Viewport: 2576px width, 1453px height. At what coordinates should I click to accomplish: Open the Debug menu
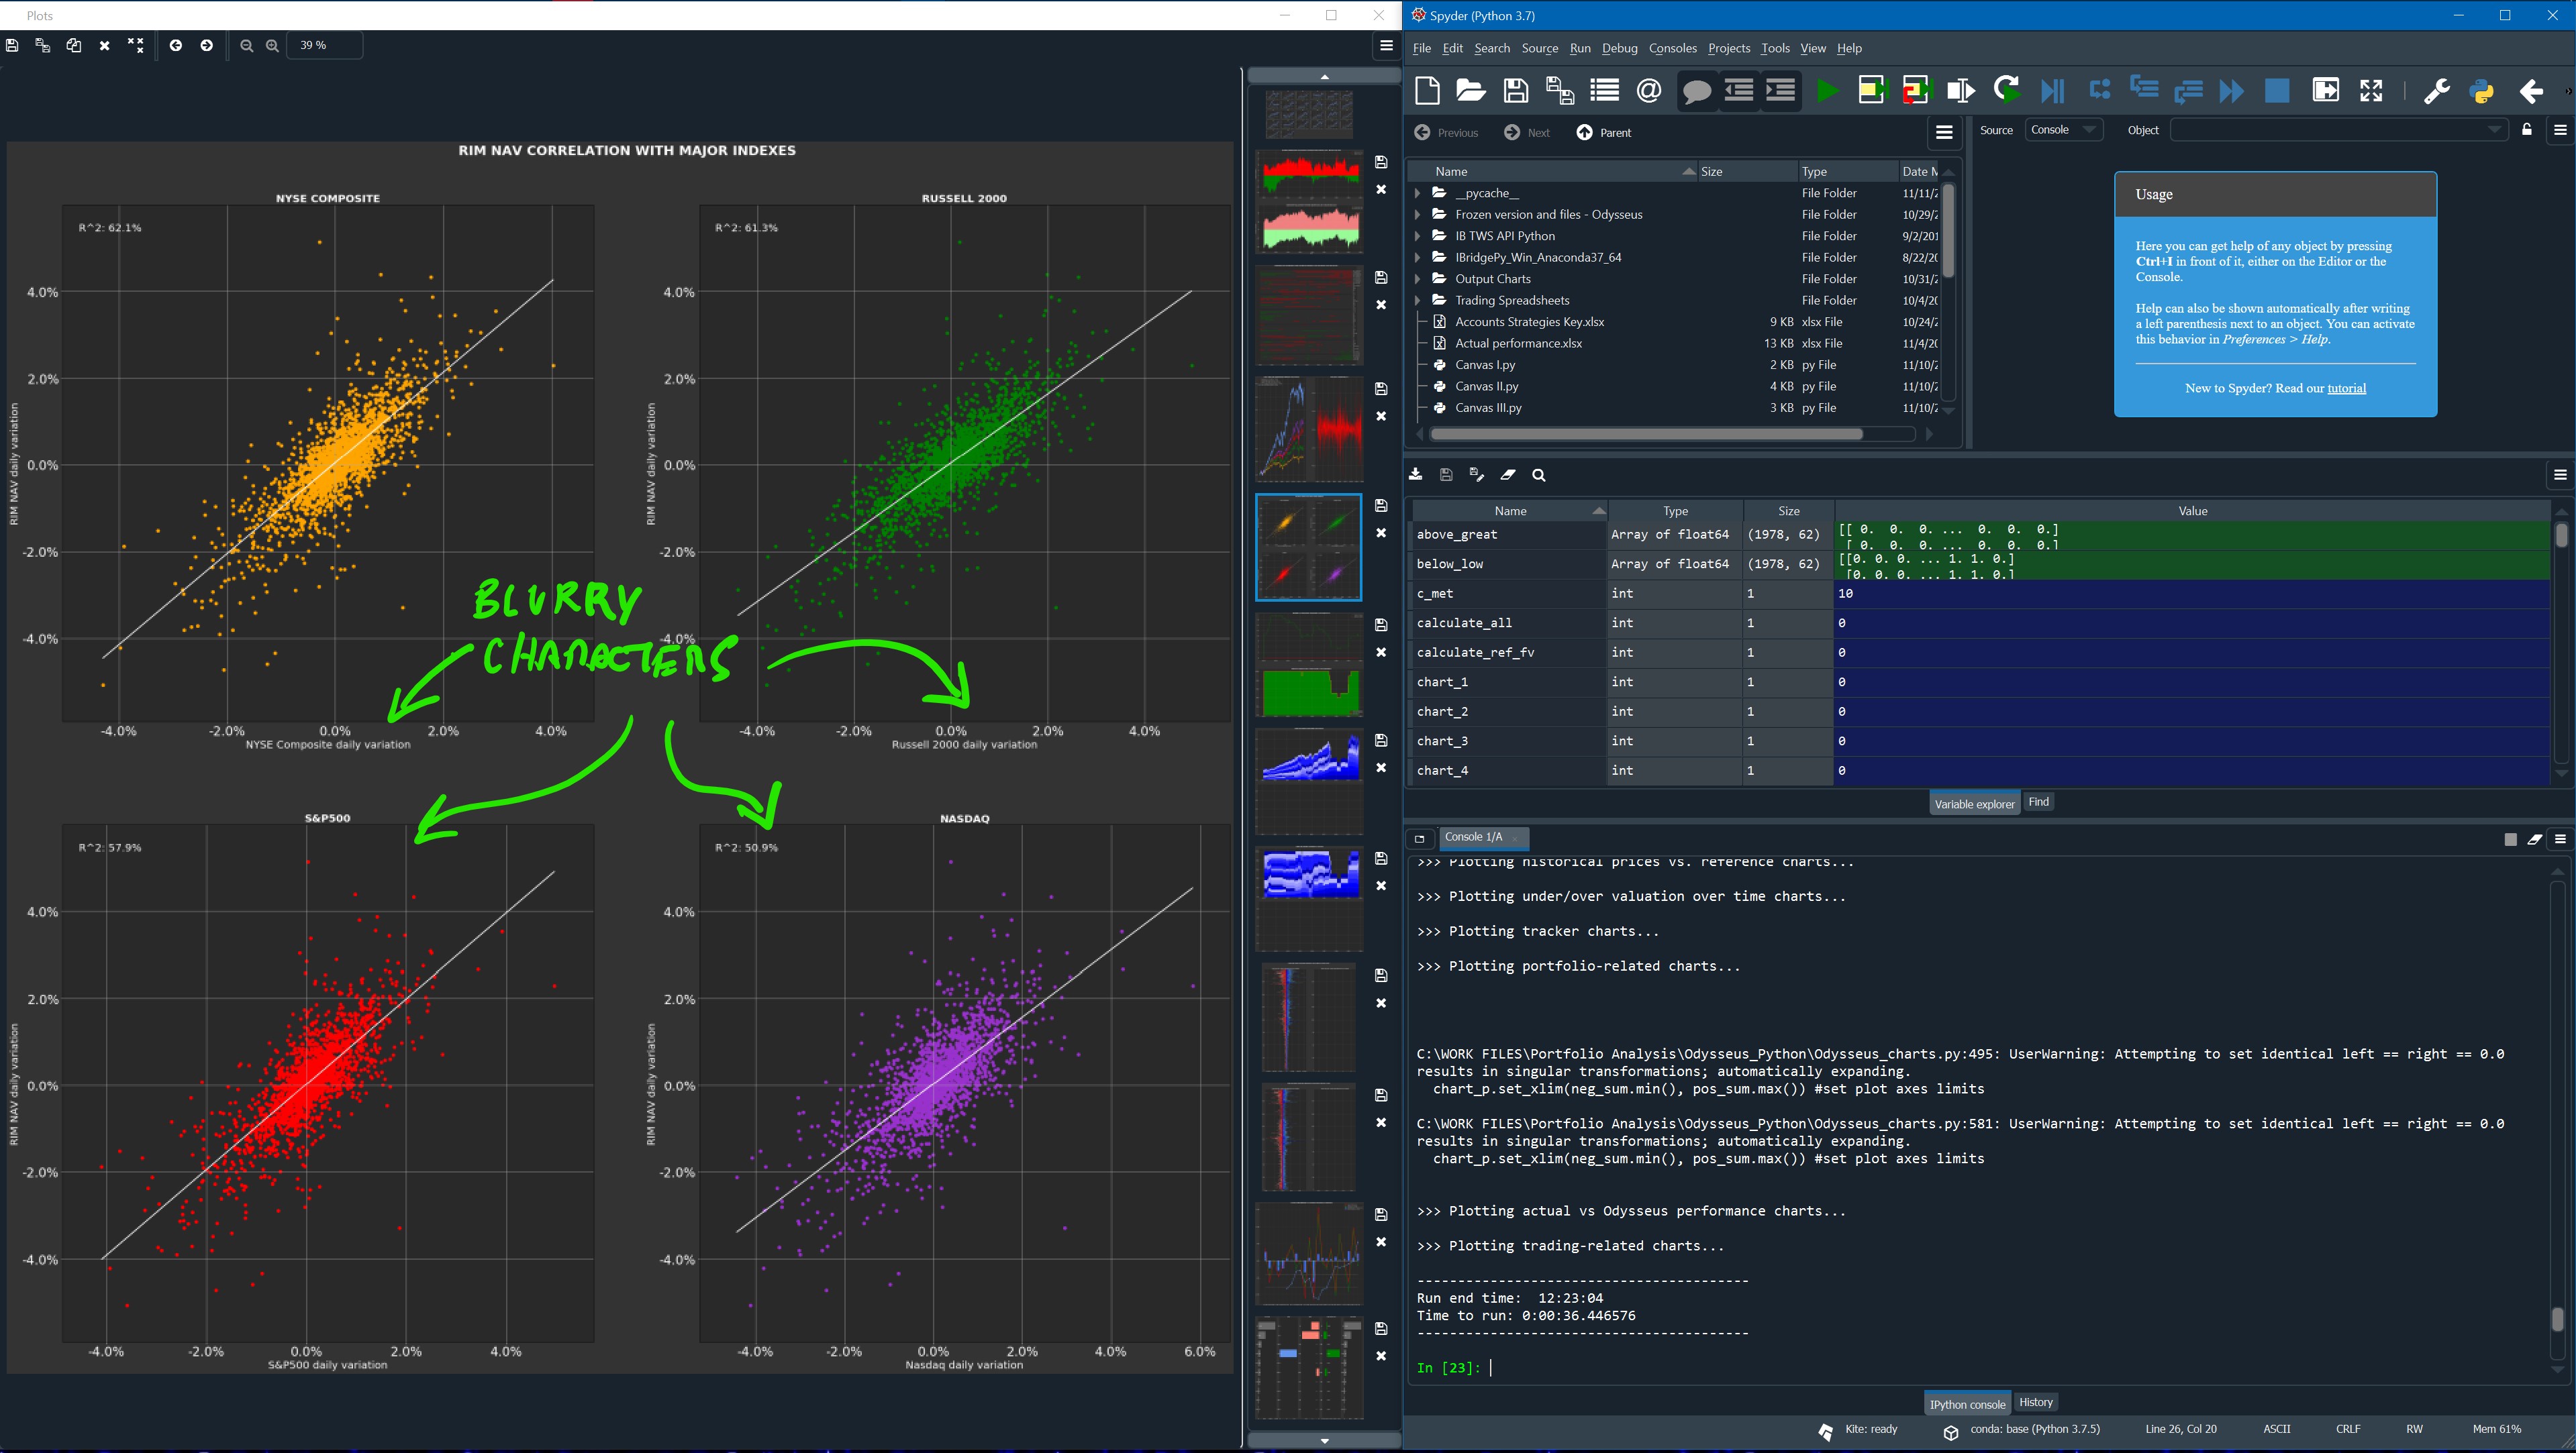[1620, 48]
